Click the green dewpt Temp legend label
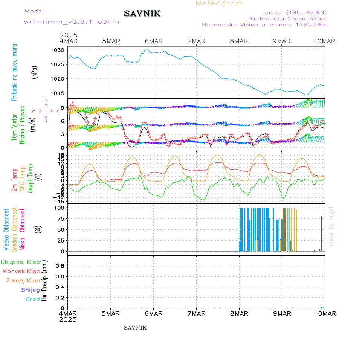Screen dimensions: 339x339 [x=31, y=177]
